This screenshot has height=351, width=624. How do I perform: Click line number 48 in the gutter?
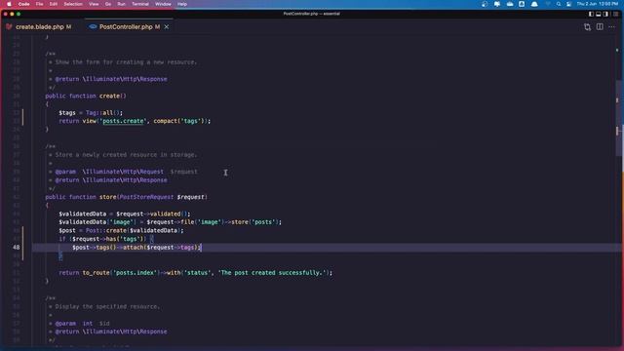pos(16,247)
